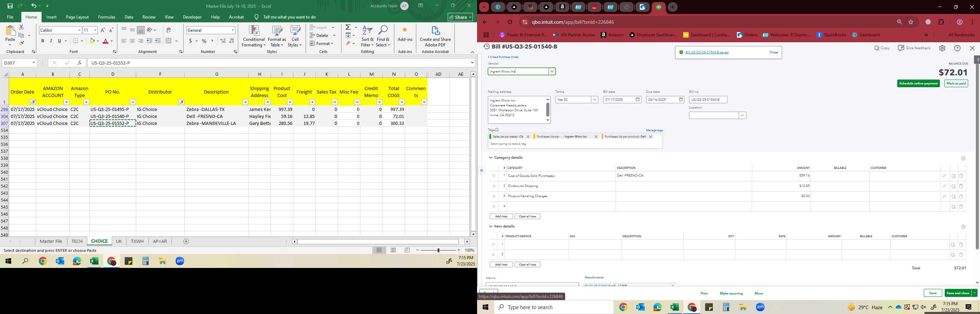Open the Excel File menu

click(10, 17)
